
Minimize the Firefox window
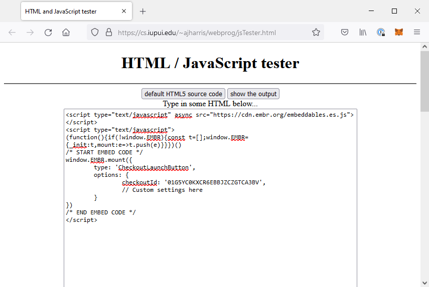[x=371, y=11]
